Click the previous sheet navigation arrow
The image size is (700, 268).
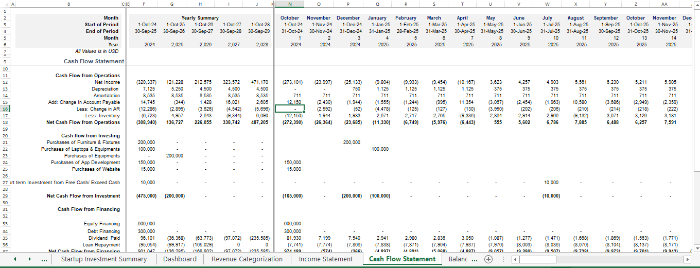[x=15, y=259]
